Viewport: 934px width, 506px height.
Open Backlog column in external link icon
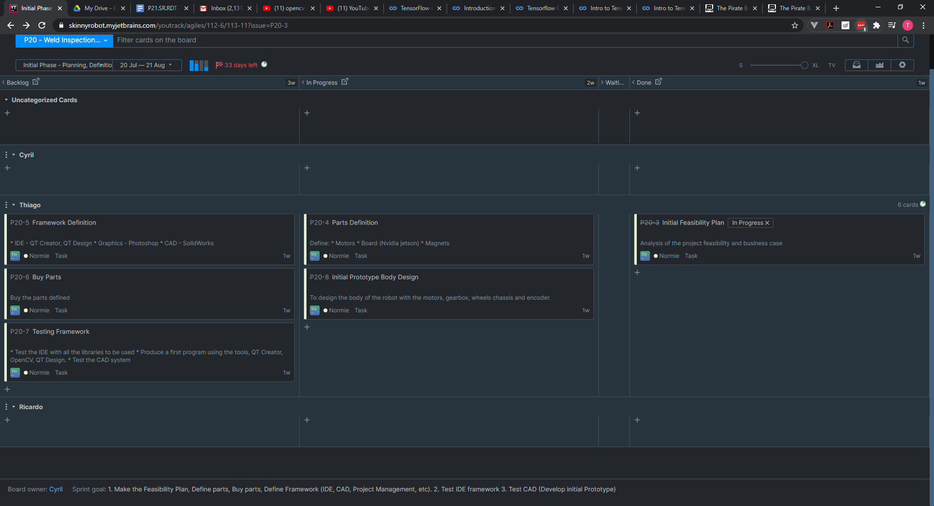pyautogui.click(x=36, y=82)
